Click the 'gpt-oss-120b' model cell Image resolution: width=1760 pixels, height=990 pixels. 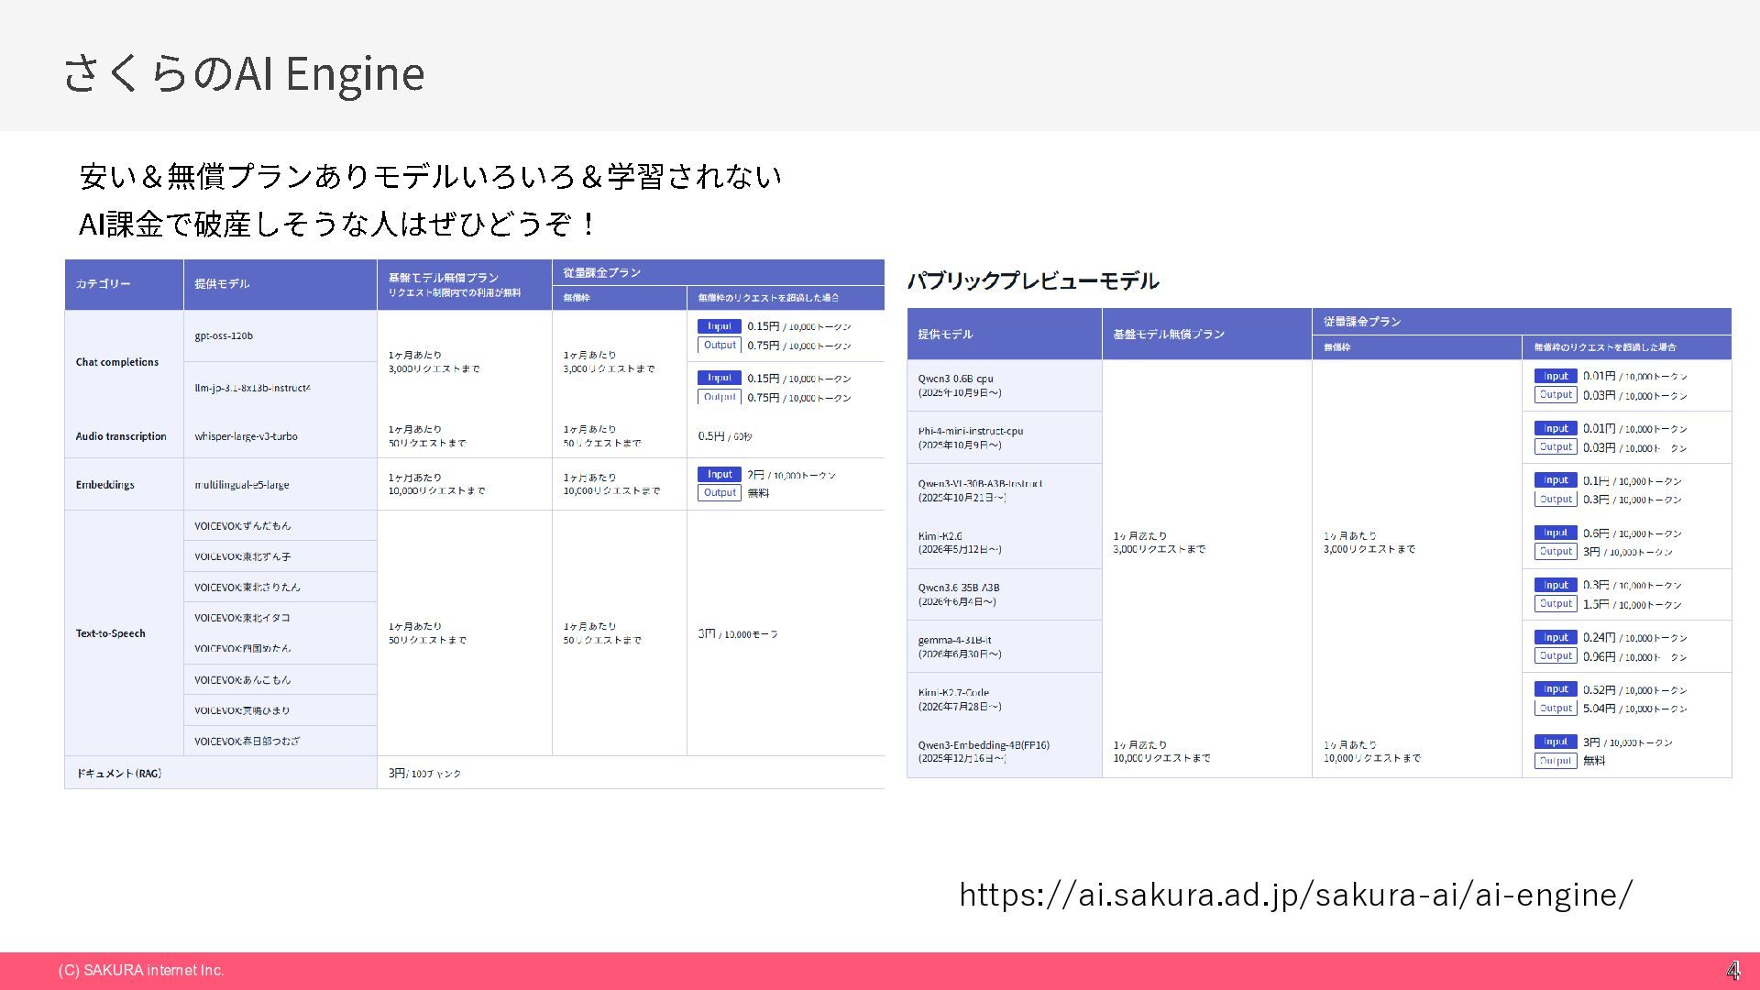tap(280, 335)
